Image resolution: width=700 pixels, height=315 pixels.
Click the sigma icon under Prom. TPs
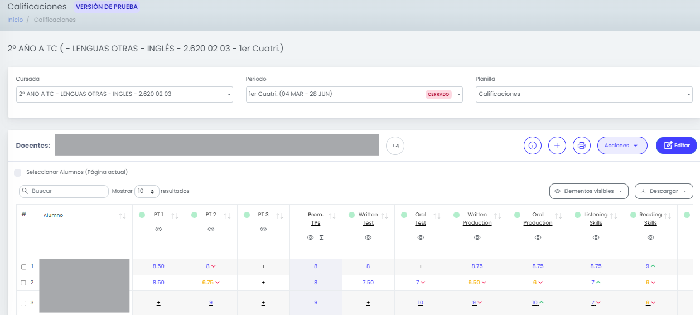[321, 238]
